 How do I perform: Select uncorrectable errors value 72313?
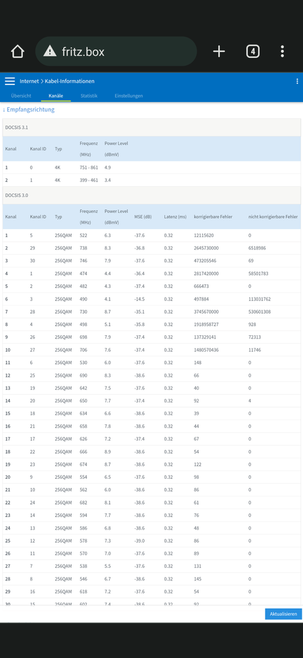tap(255, 337)
